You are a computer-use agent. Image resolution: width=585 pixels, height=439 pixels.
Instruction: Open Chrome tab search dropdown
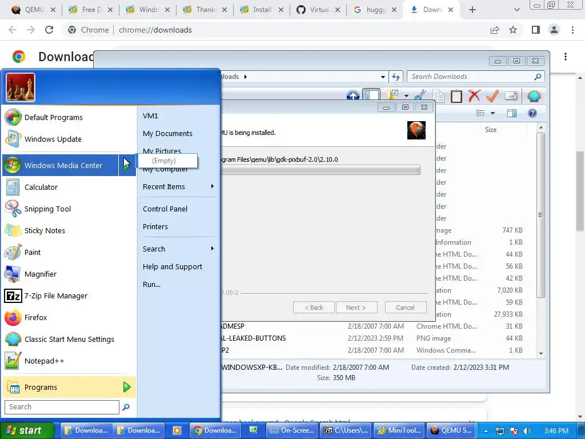coord(516,10)
